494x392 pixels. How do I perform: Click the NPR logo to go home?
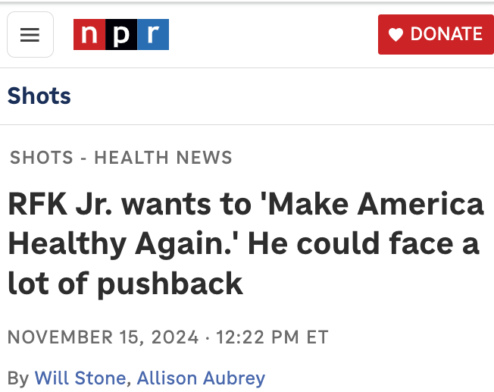121,34
